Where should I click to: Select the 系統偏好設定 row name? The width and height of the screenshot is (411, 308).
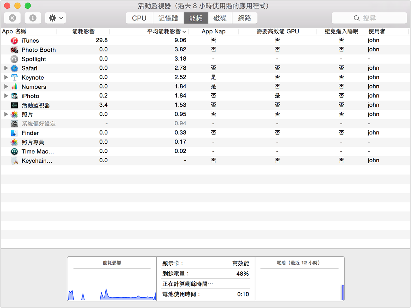(x=39, y=124)
